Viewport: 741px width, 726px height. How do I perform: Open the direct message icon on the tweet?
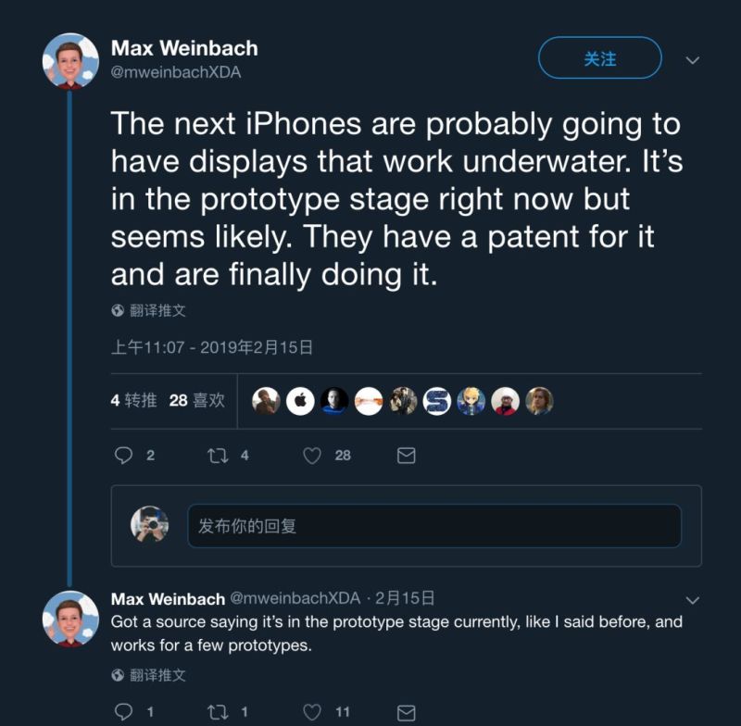click(x=406, y=455)
